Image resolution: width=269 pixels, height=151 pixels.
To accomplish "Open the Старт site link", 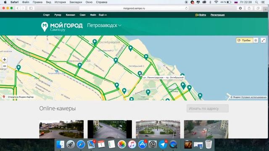I will click(46, 15).
